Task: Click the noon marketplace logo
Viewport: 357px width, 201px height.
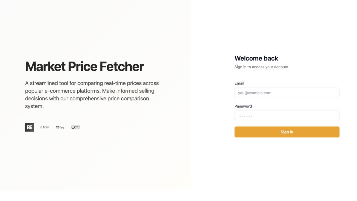Action: coord(75,127)
